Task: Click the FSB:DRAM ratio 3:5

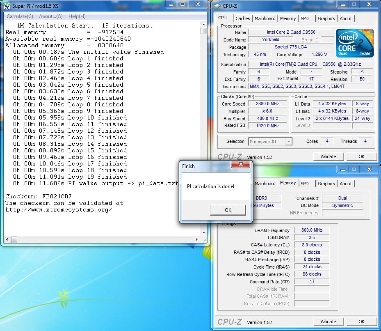Action: (x=312, y=237)
